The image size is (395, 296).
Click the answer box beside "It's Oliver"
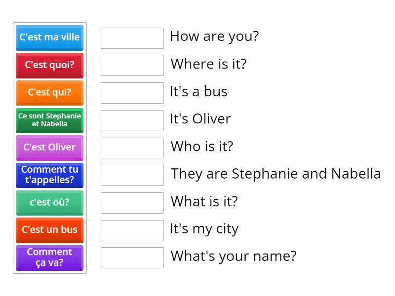132,119
